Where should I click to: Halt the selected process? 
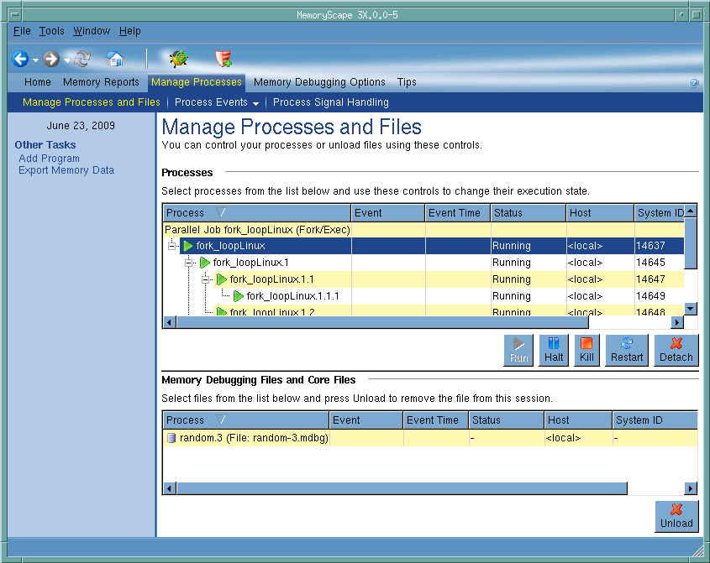click(x=554, y=350)
